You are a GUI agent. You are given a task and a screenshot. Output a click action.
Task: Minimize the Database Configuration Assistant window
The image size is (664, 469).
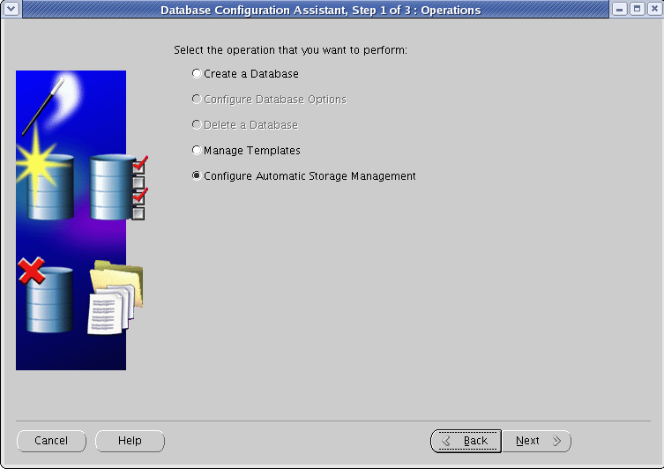click(620, 10)
